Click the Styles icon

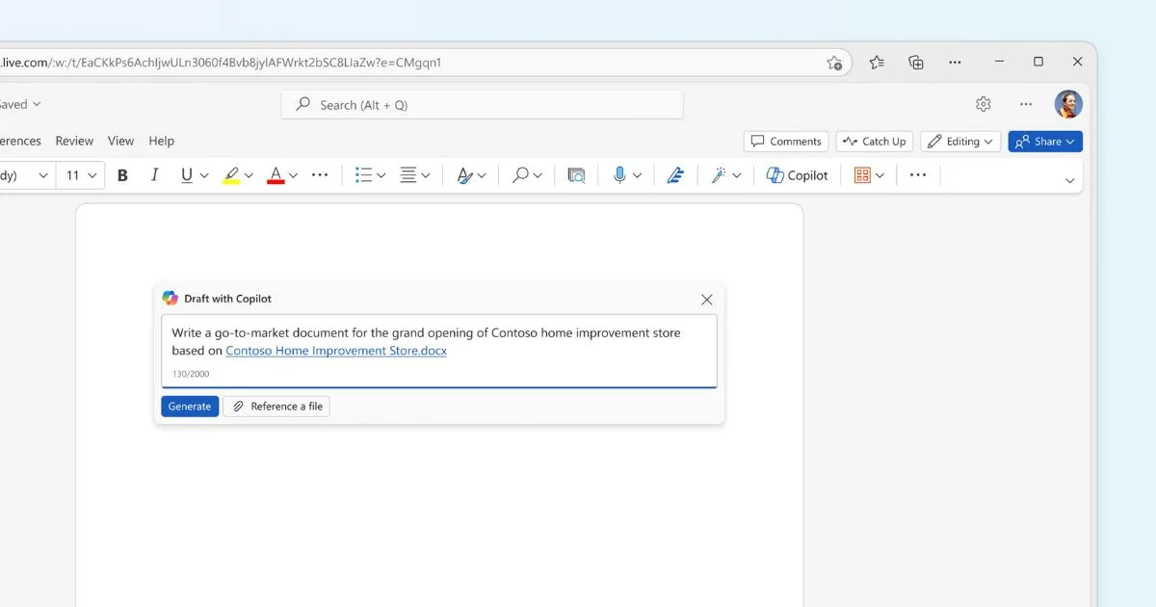(464, 175)
